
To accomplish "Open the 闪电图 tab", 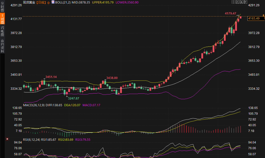I will pyautogui.click(x=2, y=31).
